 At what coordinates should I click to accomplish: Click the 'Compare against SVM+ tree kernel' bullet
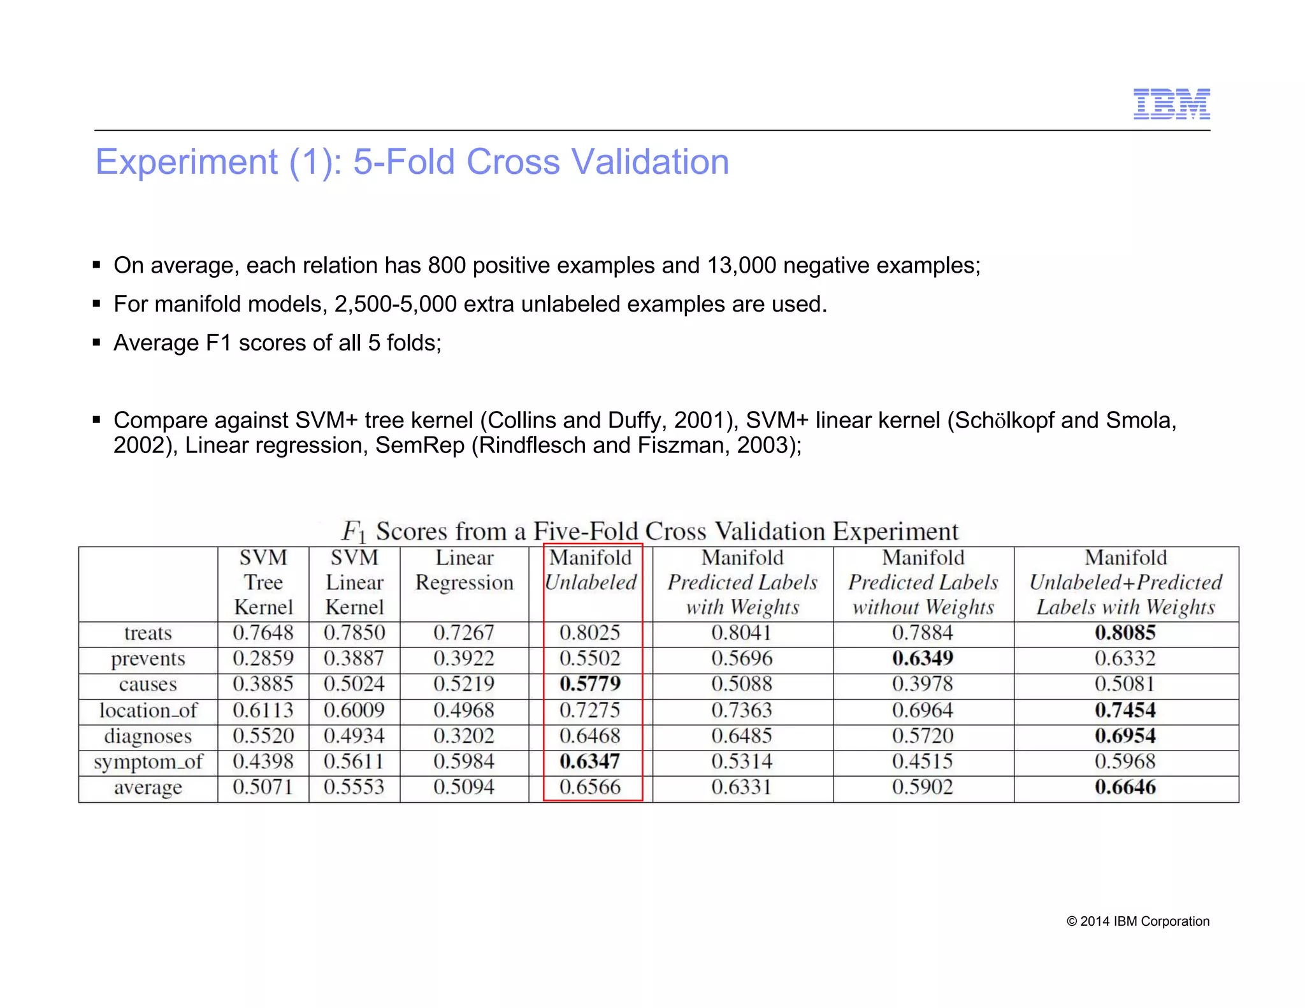645,433
